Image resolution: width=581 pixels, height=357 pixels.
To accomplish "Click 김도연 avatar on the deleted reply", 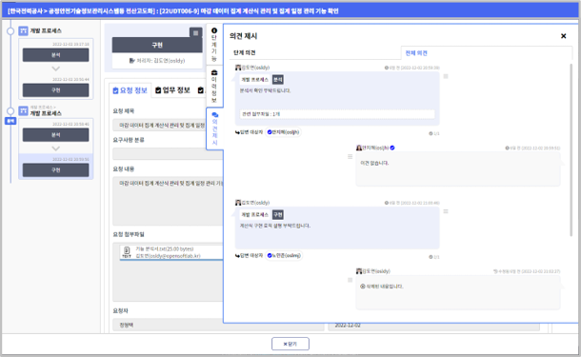I will [x=359, y=271].
